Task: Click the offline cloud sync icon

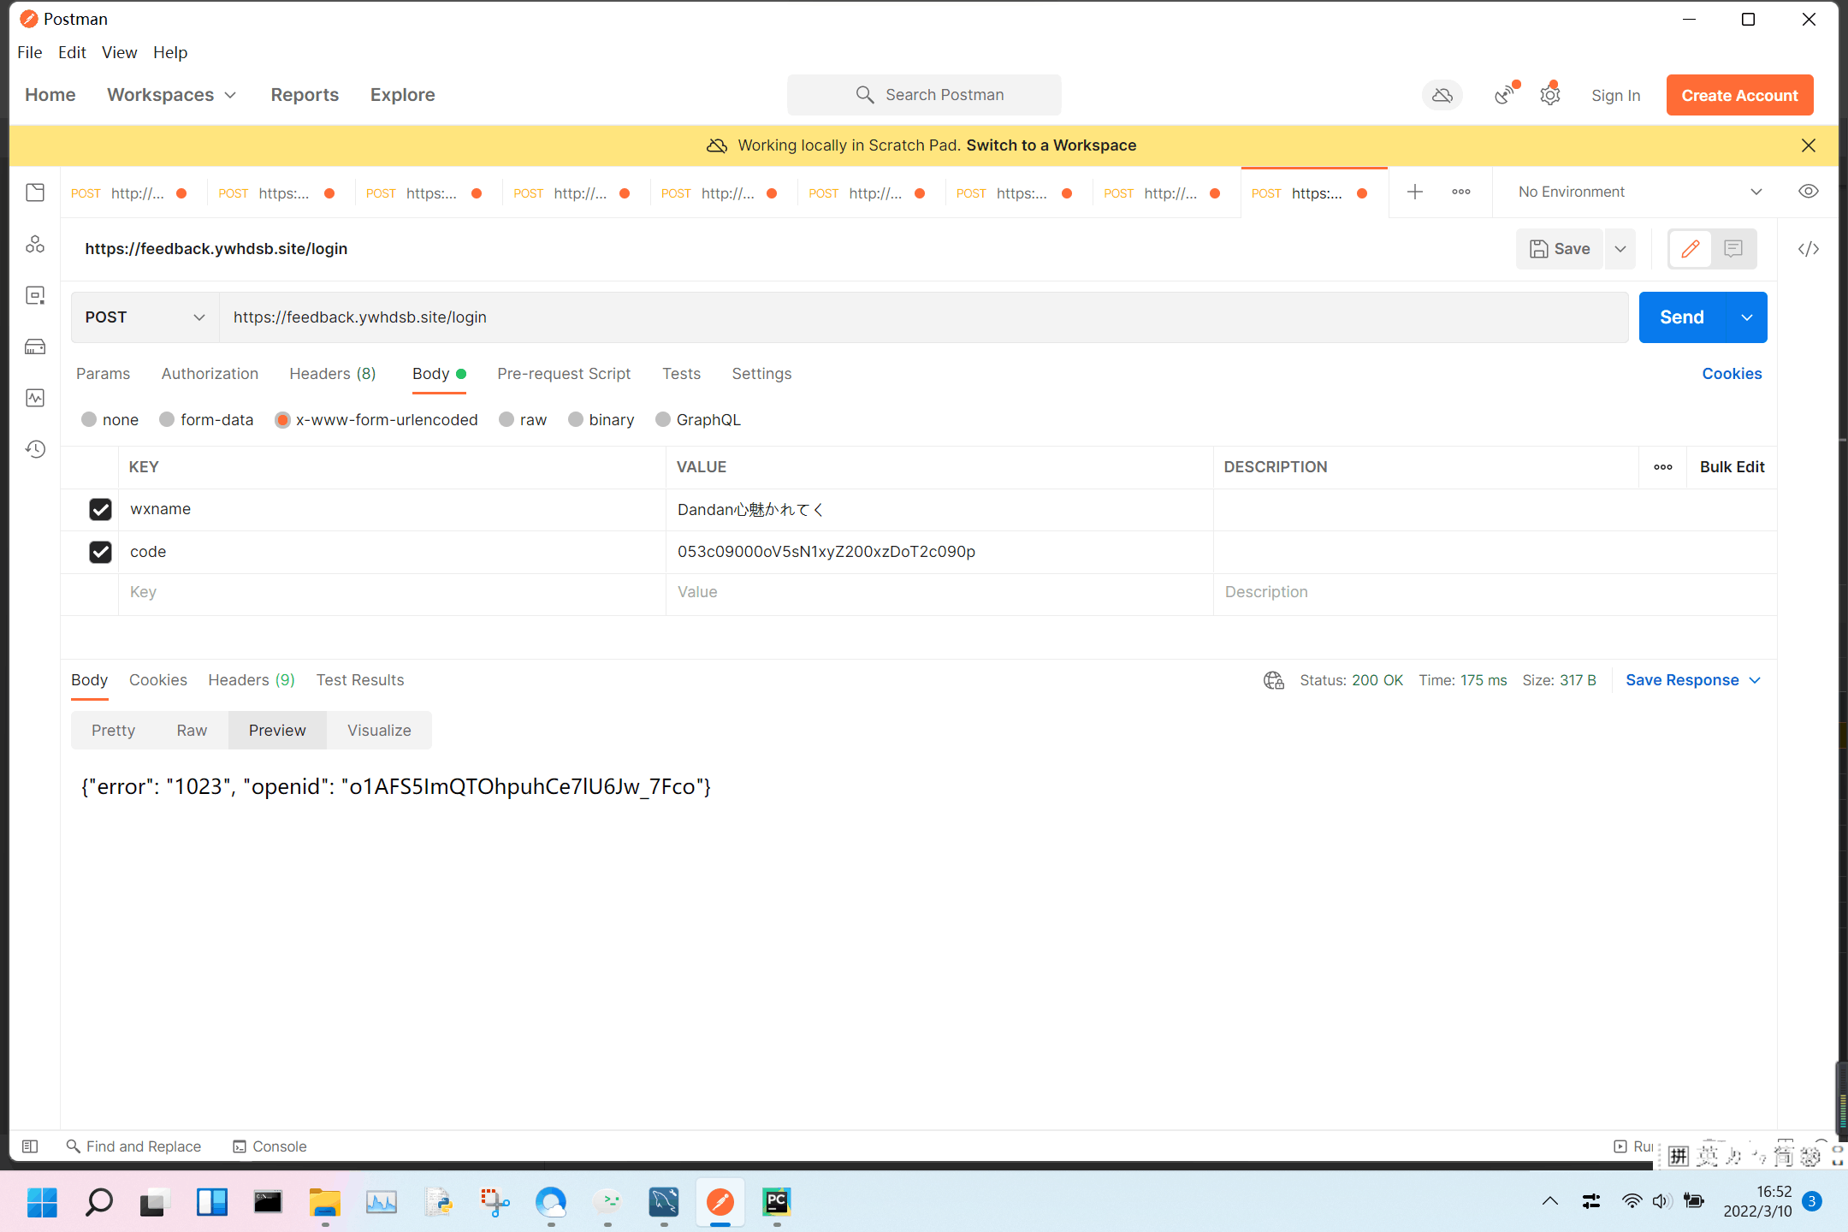Action: (x=1442, y=95)
